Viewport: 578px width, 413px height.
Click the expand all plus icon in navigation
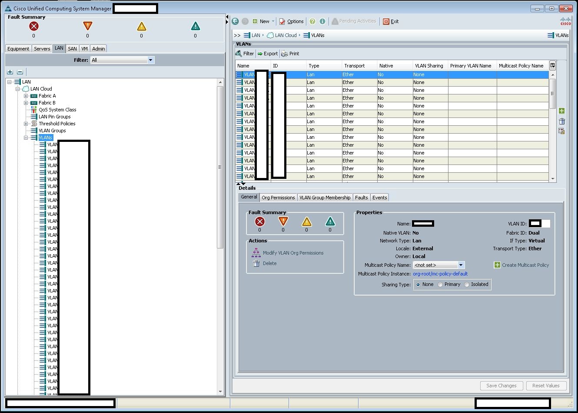click(x=10, y=72)
